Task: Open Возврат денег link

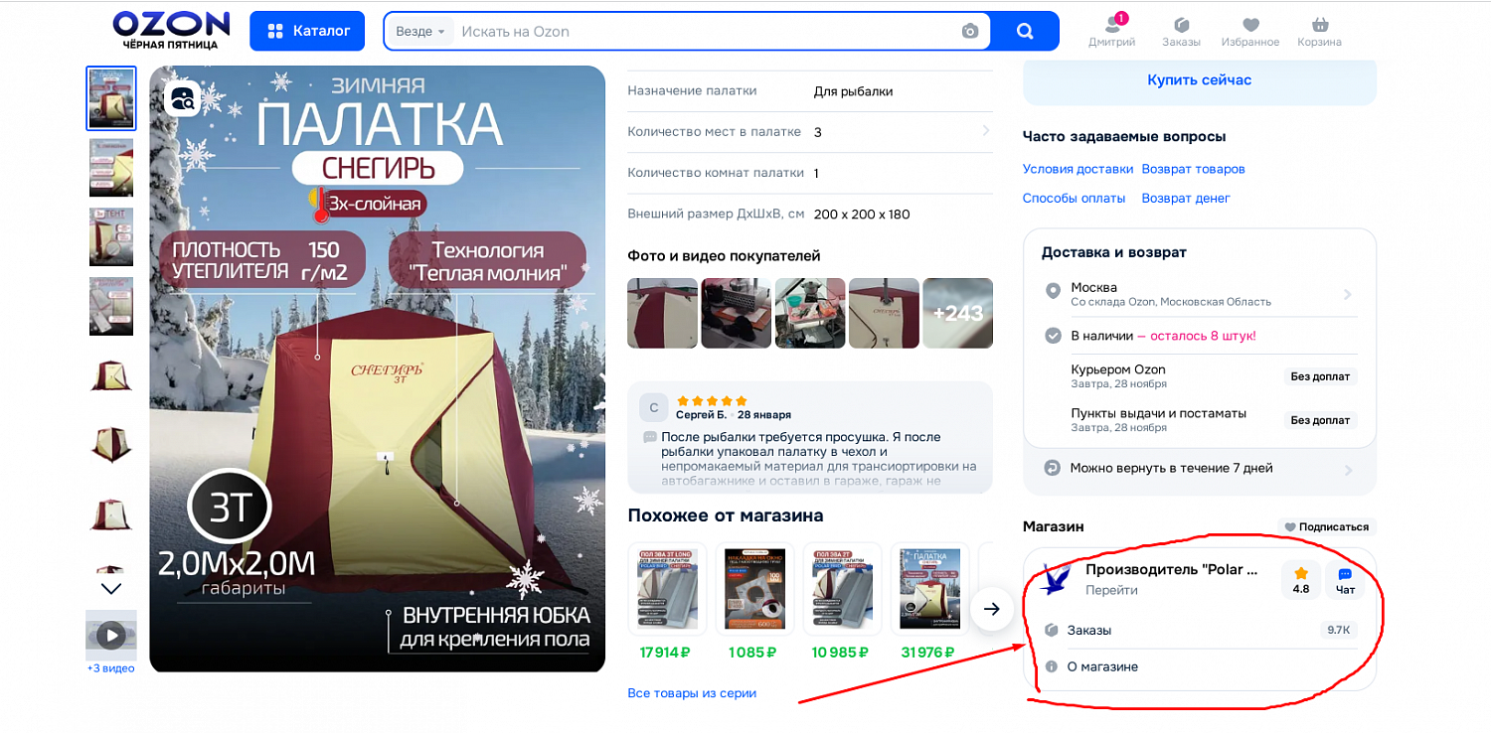Action: pyautogui.click(x=1186, y=199)
